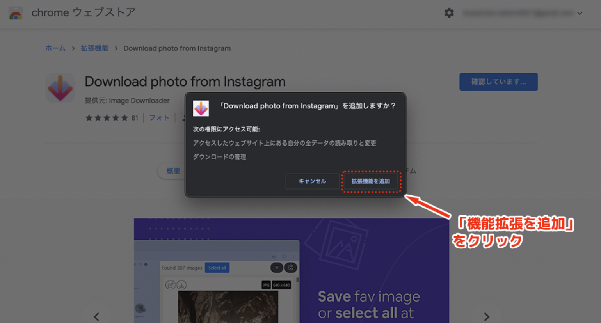Expand the account dropdown arrow

point(580,13)
